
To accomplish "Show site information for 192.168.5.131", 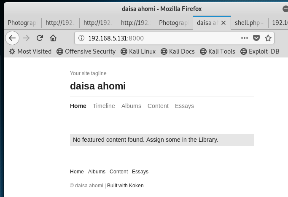I will [81, 38].
